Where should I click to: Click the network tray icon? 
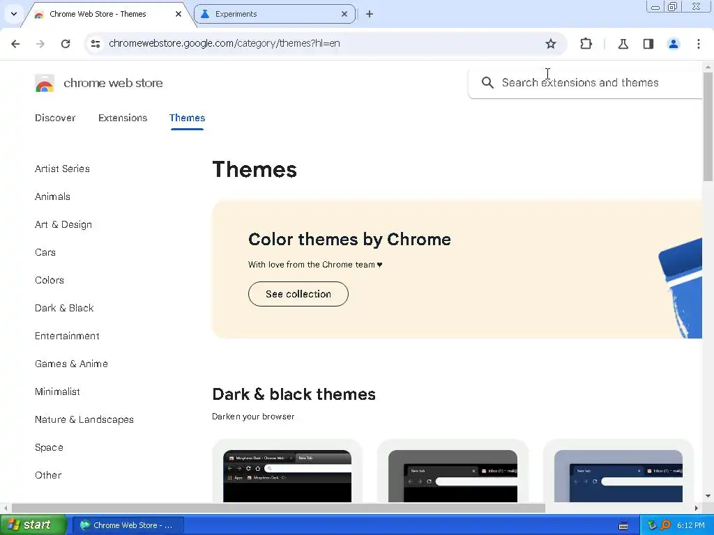pos(652,525)
